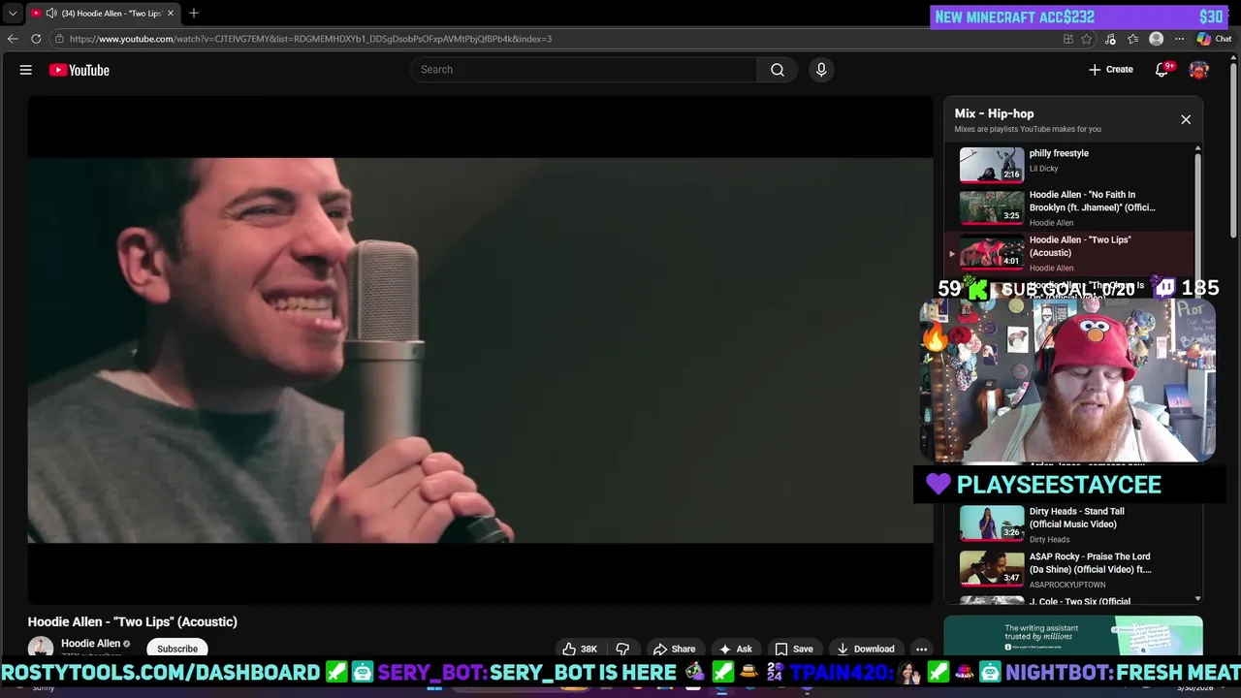View site info via the lock icon
Screen dimensions: 1241x698
tap(59, 39)
